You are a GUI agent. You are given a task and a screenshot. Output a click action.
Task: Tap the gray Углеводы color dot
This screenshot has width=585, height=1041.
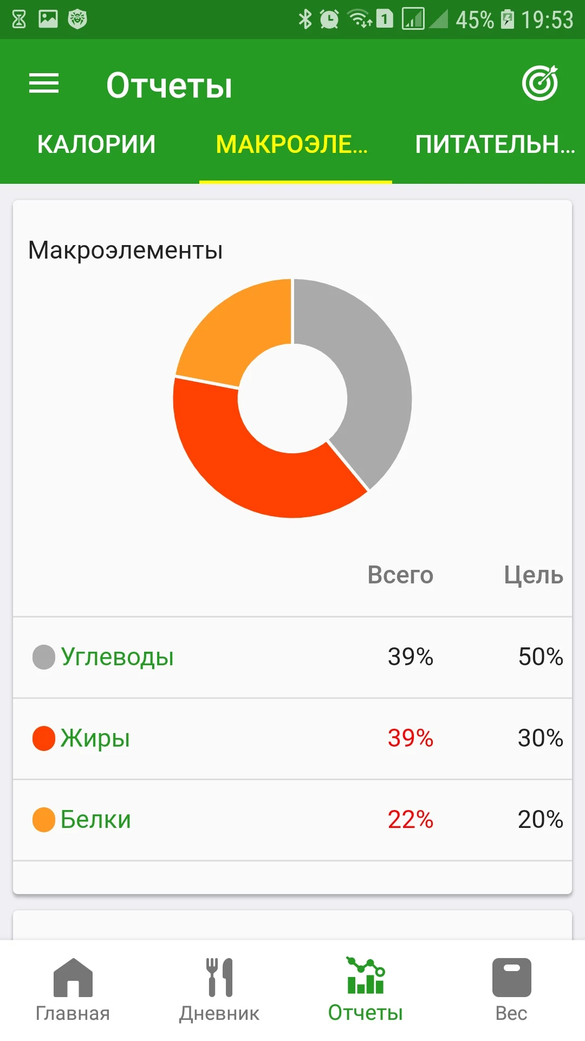coord(44,657)
